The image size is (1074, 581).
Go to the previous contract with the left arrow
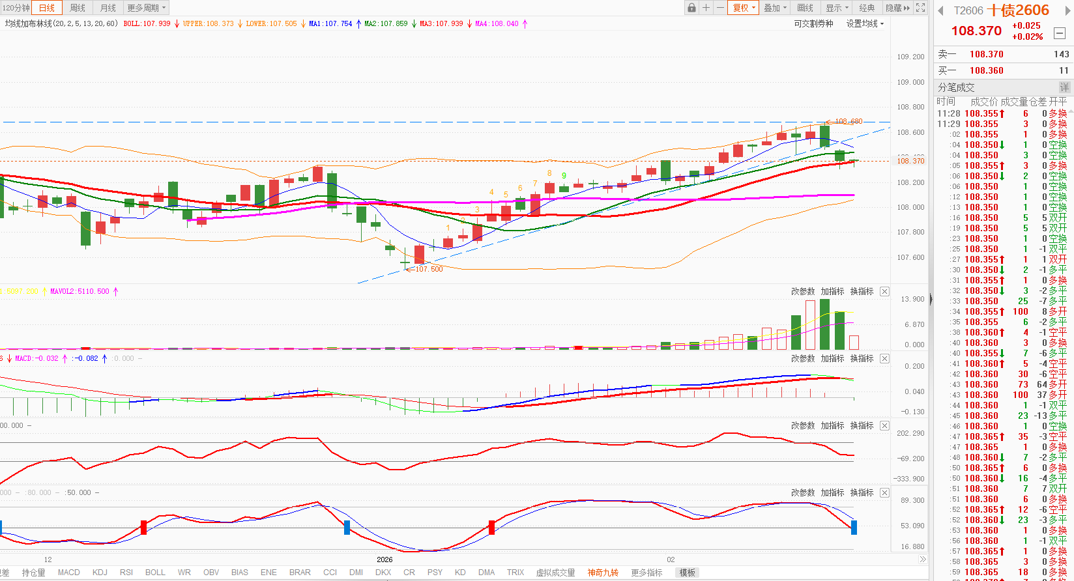(940, 11)
